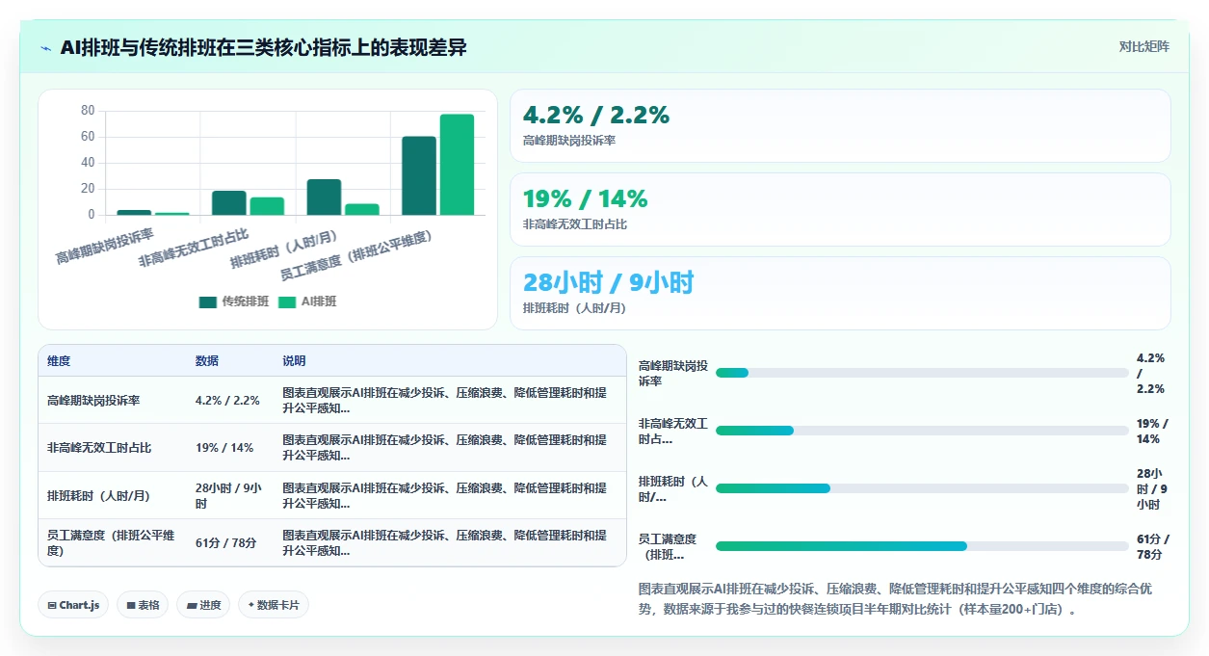Screen dimensions: 1209x656
Task: Click the 进度 tag chip
Action: (203, 605)
